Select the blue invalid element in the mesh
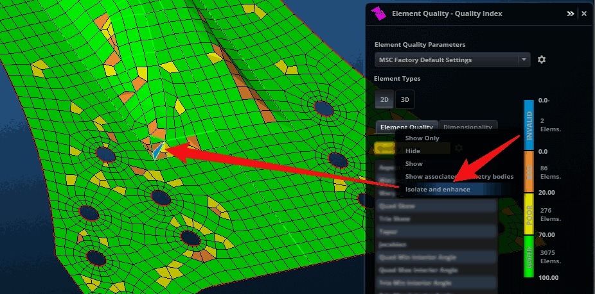 tap(157, 150)
